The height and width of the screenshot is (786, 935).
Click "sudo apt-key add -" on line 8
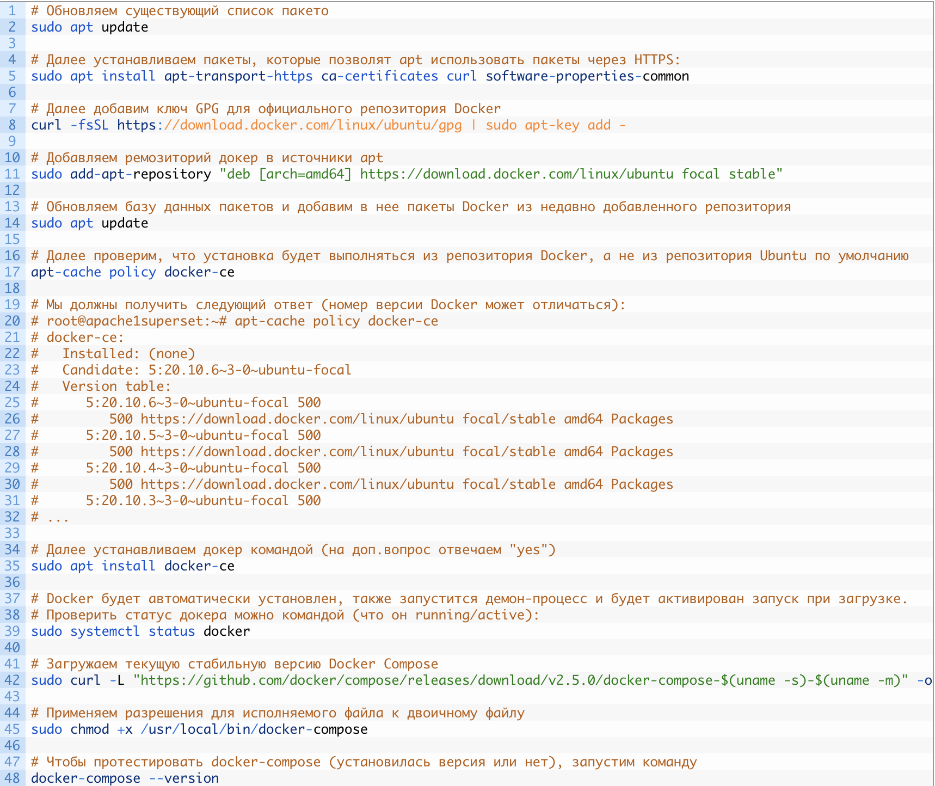(x=556, y=125)
